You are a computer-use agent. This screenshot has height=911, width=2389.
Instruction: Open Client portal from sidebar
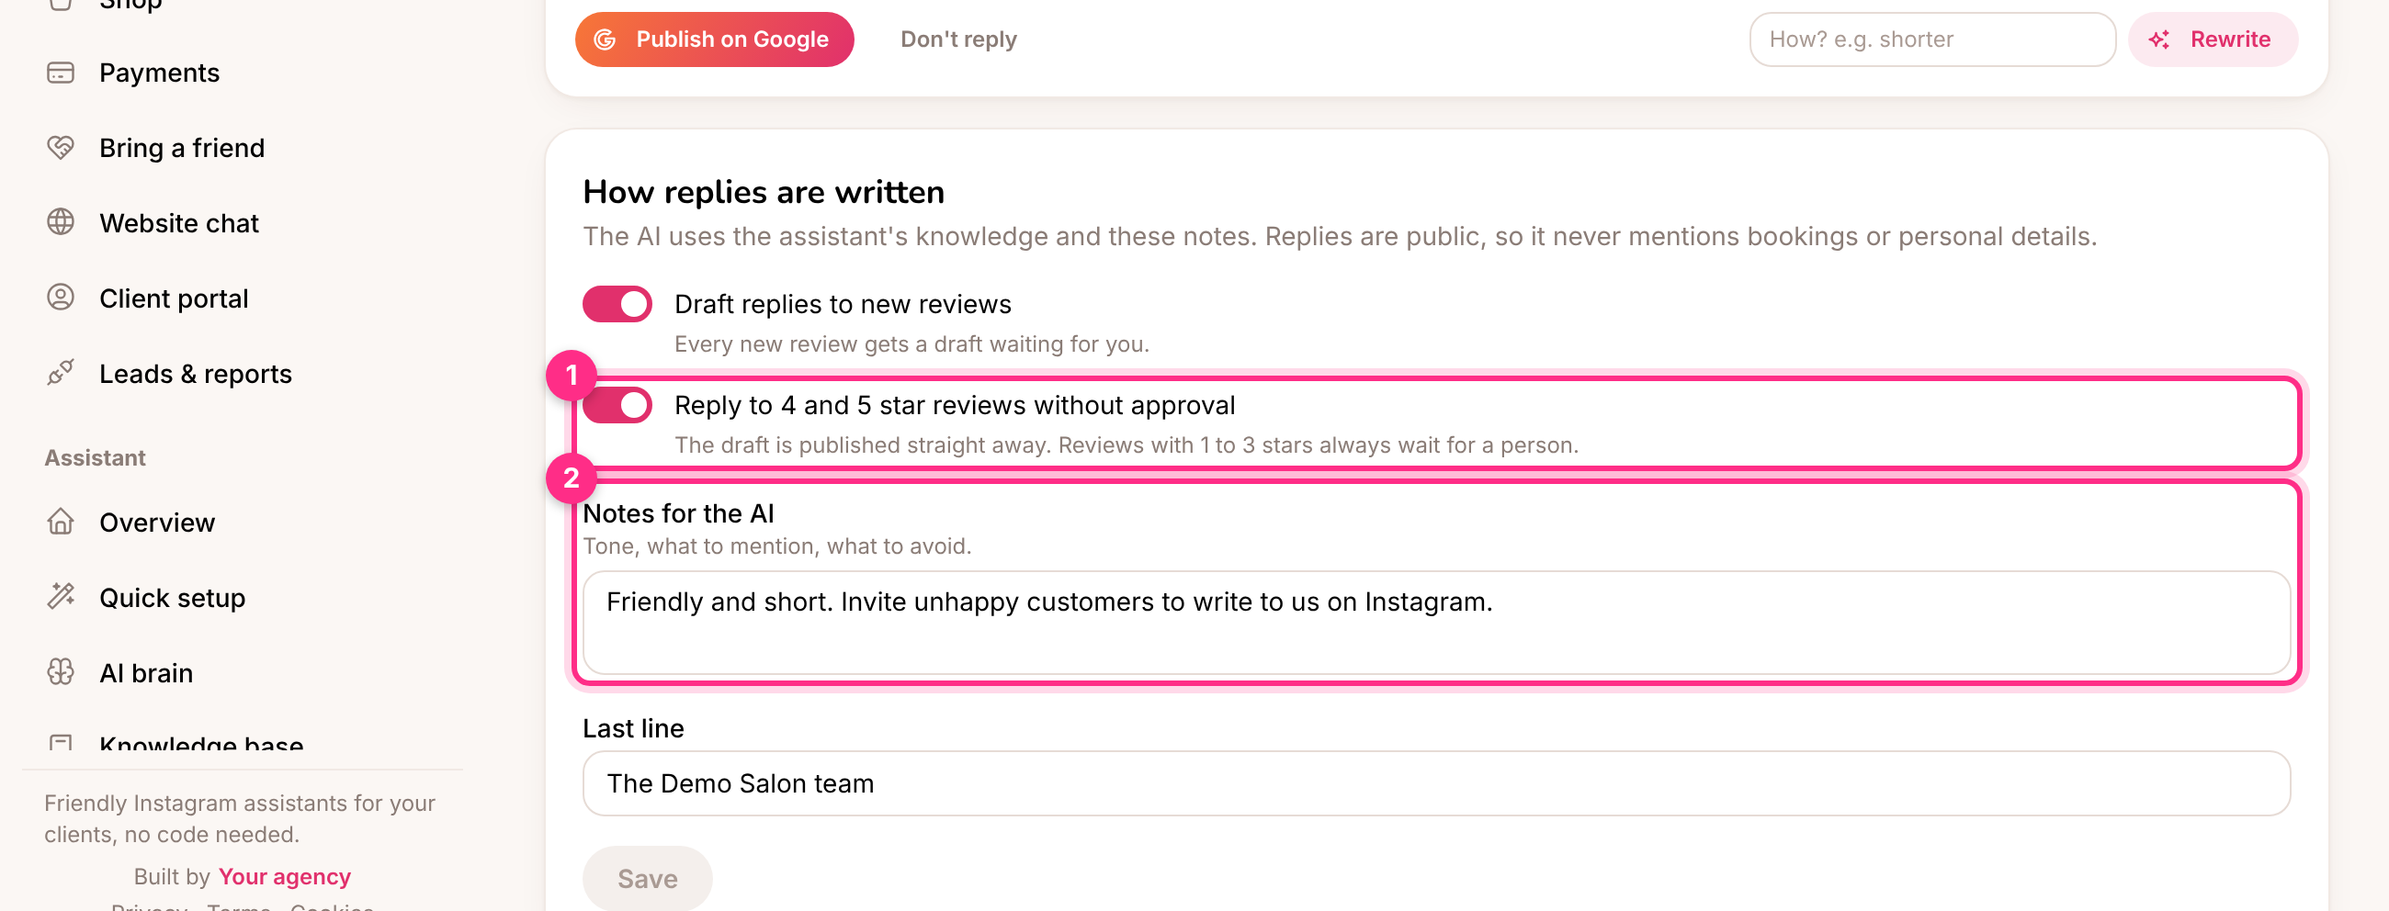pos(174,298)
